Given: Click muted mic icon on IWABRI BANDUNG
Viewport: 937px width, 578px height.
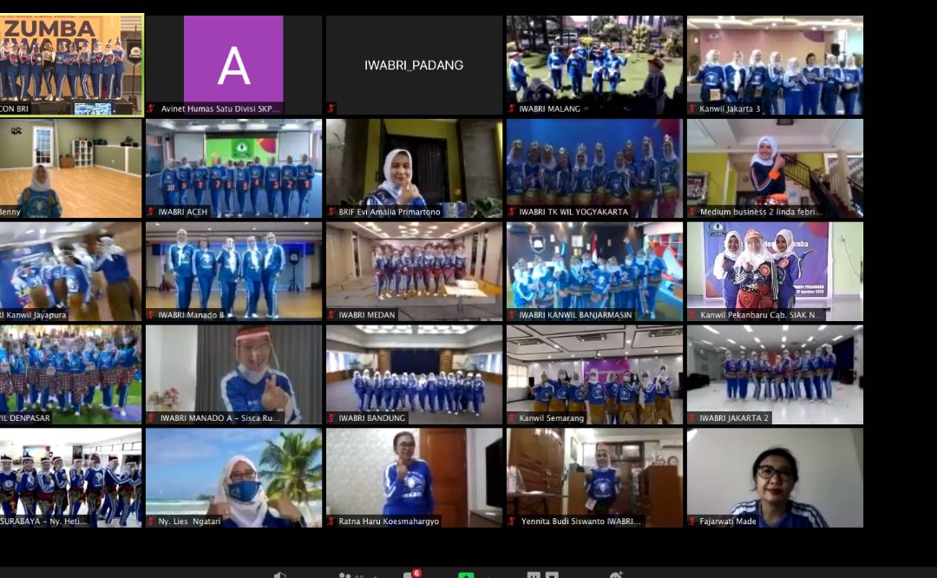Looking at the screenshot, I should (331, 418).
